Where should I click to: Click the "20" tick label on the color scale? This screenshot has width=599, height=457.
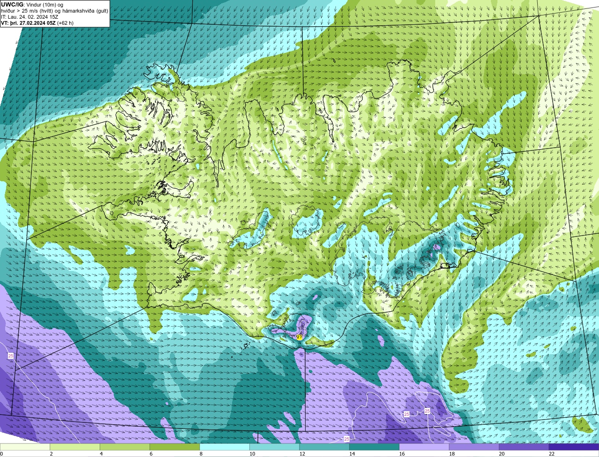[x=502, y=454]
